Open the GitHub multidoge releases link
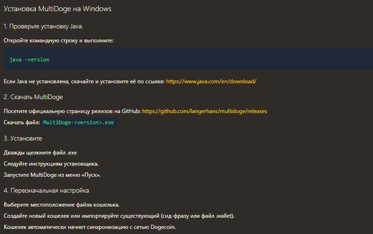This screenshot has width=373, height=234. coord(204,111)
